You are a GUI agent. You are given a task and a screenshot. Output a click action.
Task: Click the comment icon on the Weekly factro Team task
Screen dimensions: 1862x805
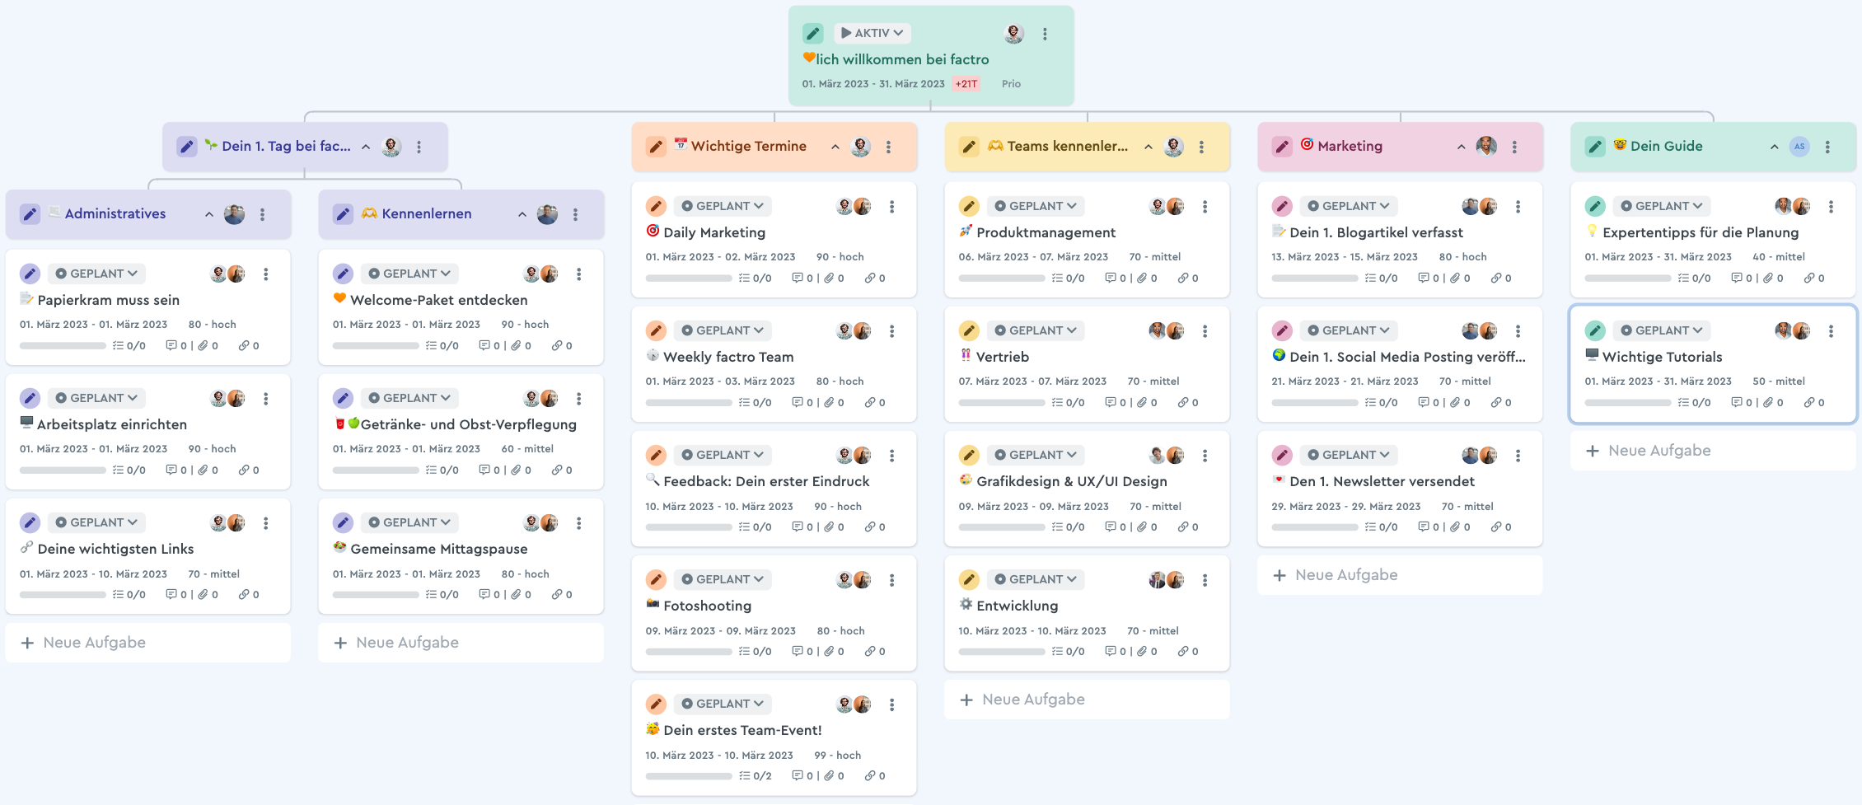[798, 403]
